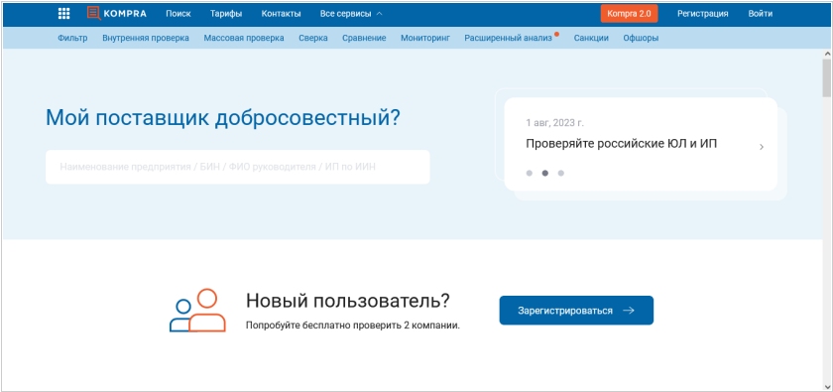
Task: Go to Сверка section
Action: (x=313, y=38)
